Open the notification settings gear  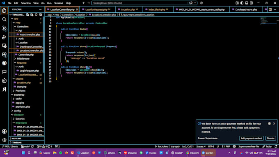(269, 123)
